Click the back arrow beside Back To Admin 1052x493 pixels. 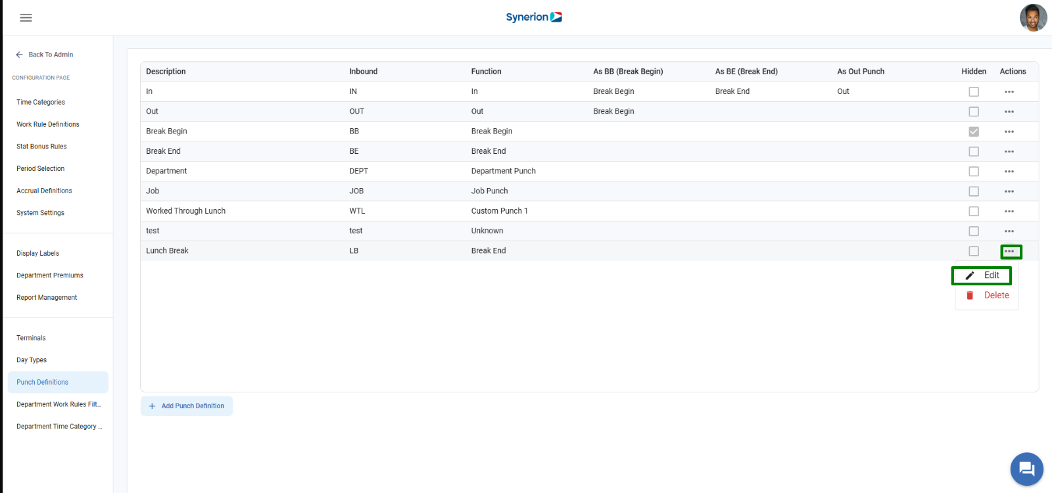(19, 55)
